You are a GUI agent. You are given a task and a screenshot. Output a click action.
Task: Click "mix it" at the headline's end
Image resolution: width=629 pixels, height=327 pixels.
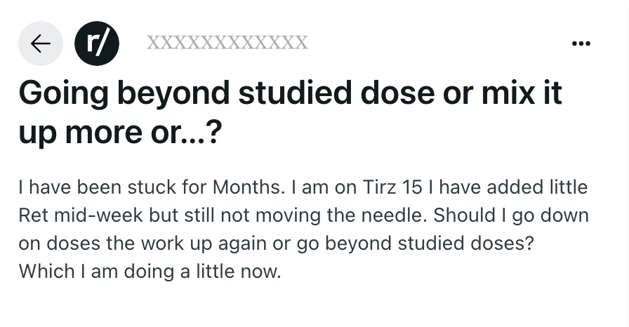(522, 93)
